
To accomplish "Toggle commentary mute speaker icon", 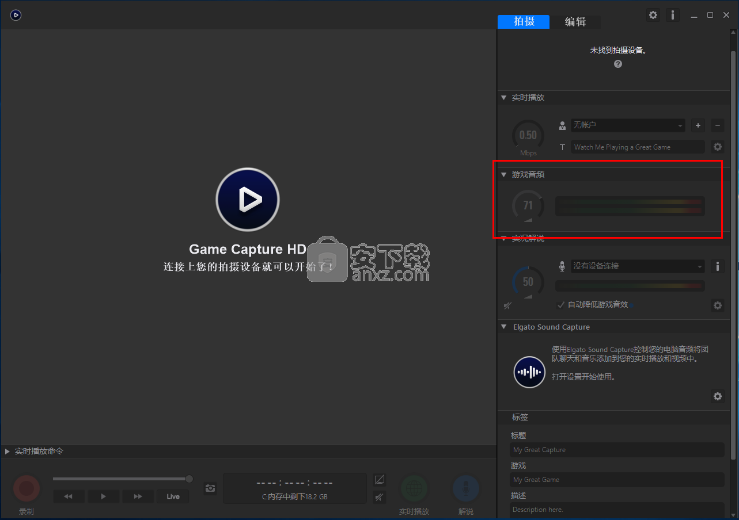I will [x=507, y=305].
